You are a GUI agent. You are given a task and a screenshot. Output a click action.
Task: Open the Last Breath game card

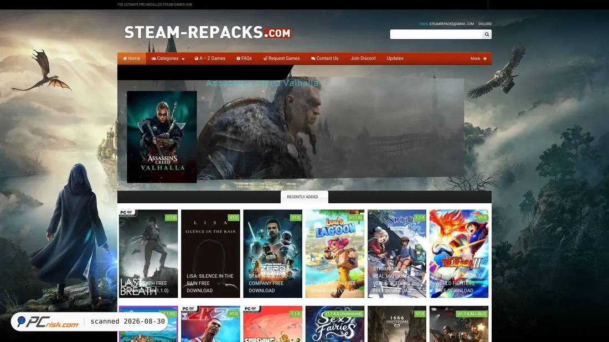coord(148,254)
